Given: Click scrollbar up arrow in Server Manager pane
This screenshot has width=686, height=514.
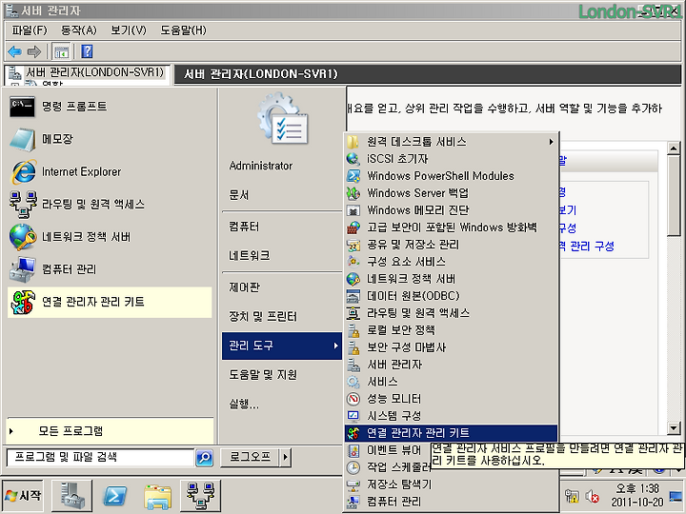Looking at the screenshot, I should click(674, 148).
